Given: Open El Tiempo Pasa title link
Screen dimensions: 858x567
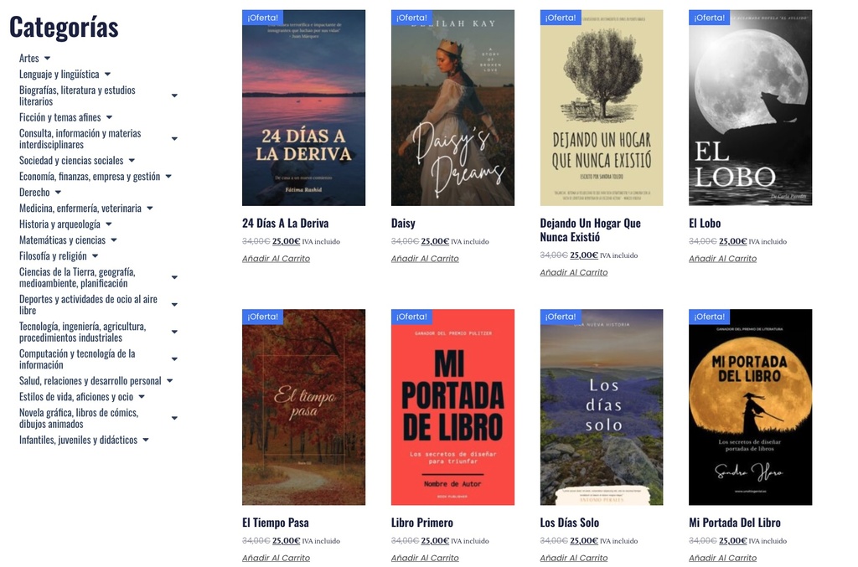Looking at the screenshot, I should [x=275, y=523].
